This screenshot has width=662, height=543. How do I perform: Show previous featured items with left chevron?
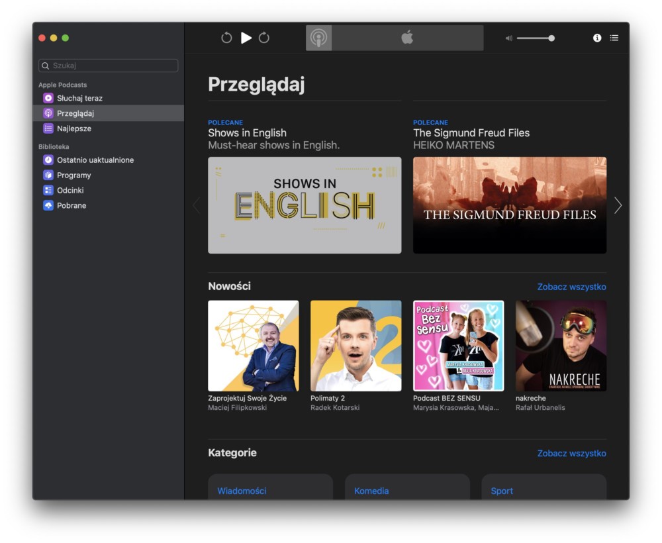click(x=197, y=206)
